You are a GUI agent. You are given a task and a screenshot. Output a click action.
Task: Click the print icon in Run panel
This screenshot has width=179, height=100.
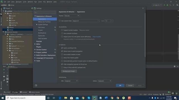(x=8, y=82)
